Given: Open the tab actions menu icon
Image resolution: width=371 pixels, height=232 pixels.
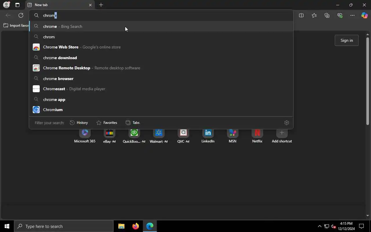Looking at the screenshot, I should coord(17,5).
